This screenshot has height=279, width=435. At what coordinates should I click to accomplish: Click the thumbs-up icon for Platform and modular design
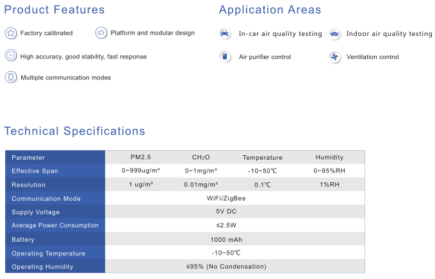[x=101, y=33]
